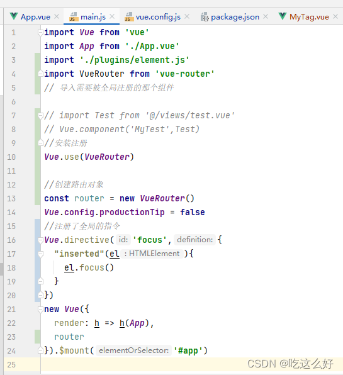Click the 'vue' string on line 1
The image size is (343, 375).
[137, 32]
